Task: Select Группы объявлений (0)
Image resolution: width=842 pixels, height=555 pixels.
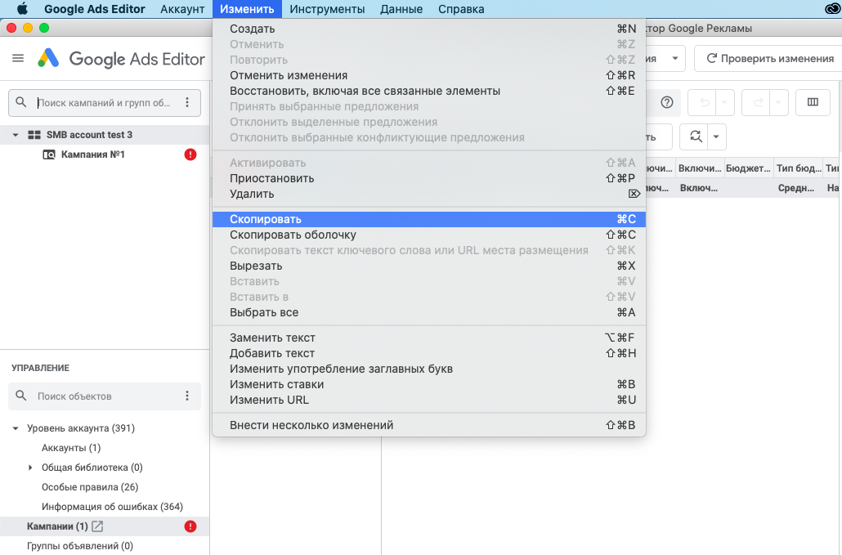Action: pyautogui.click(x=80, y=546)
